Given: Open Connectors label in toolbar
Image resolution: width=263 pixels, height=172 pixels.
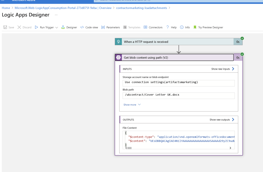Looking at the screenshot, I should (156, 27).
